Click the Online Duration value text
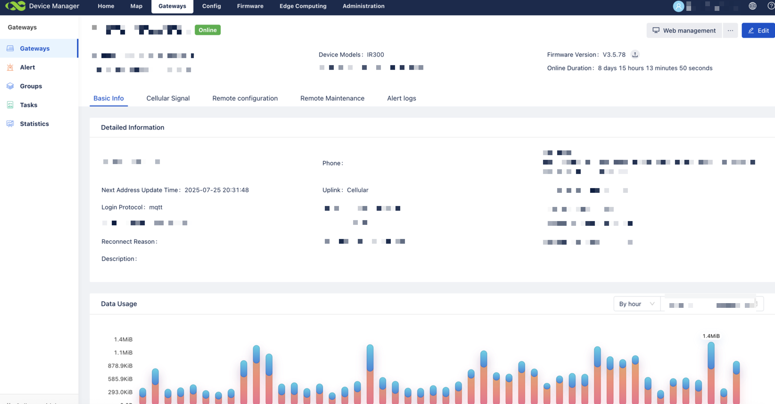775x404 pixels. [655, 68]
